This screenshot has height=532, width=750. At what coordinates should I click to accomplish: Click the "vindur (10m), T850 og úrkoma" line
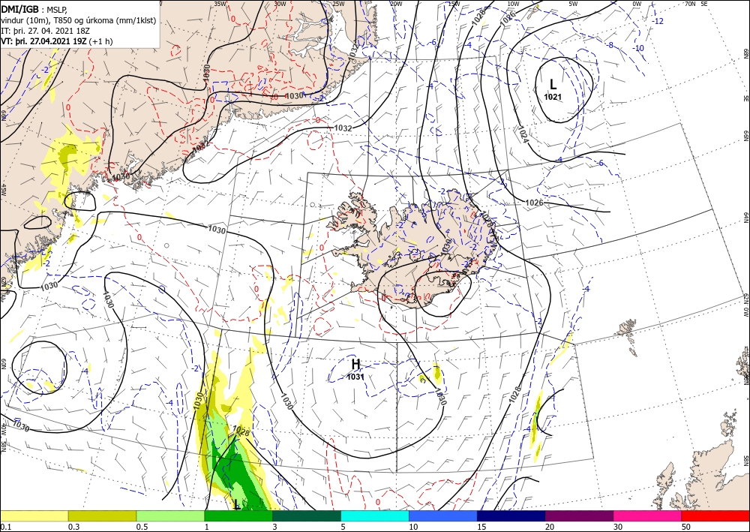point(79,20)
